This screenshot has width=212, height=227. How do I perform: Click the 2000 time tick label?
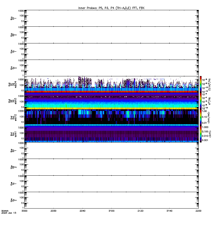[x=25, y=211]
